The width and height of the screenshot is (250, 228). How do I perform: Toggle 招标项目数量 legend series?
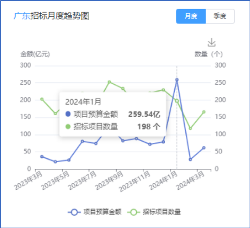154,212
